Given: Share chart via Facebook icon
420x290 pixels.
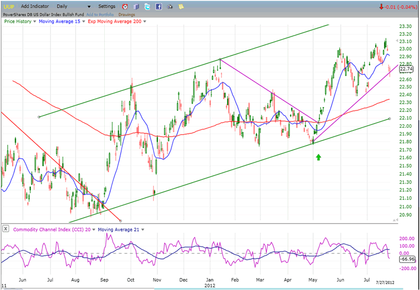Looking at the screenshot, I should (x=159, y=7).
